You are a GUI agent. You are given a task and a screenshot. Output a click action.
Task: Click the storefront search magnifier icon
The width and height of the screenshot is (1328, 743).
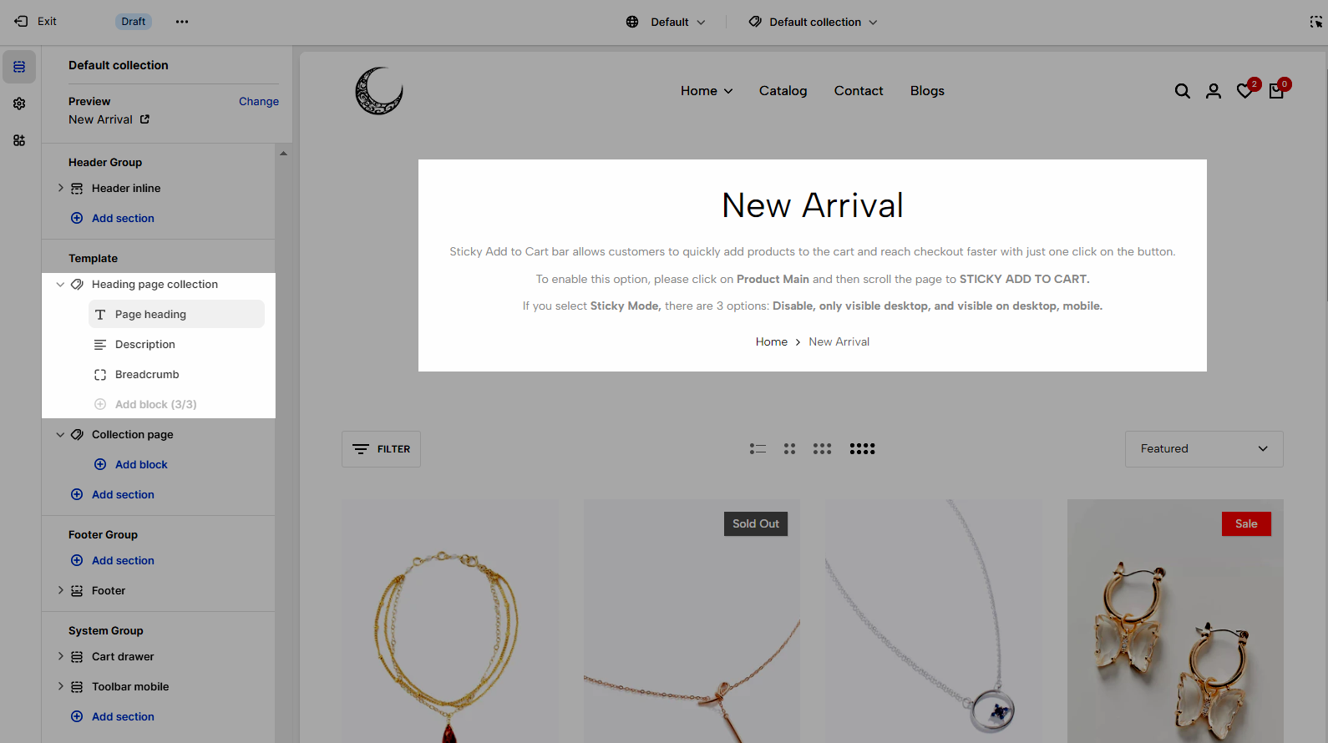tap(1182, 91)
